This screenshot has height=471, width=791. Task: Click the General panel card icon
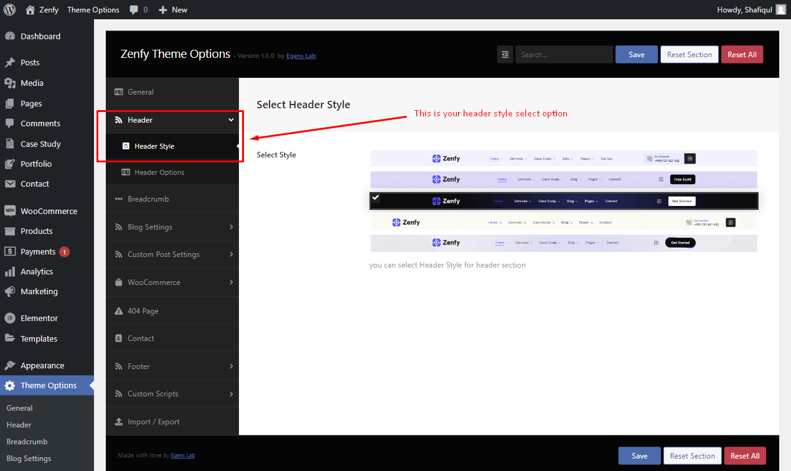[x=119, y=91]
